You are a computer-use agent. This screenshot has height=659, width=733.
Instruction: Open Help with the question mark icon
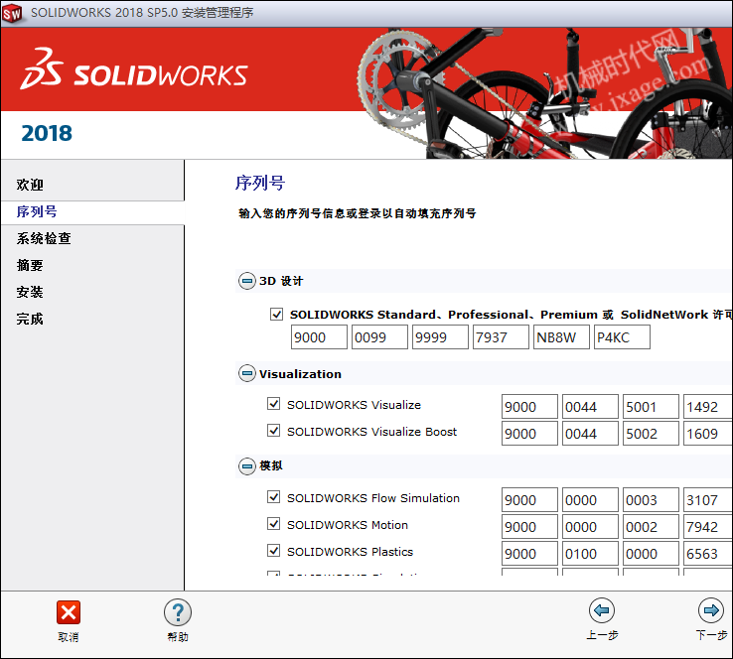click(x=178, y=612)
